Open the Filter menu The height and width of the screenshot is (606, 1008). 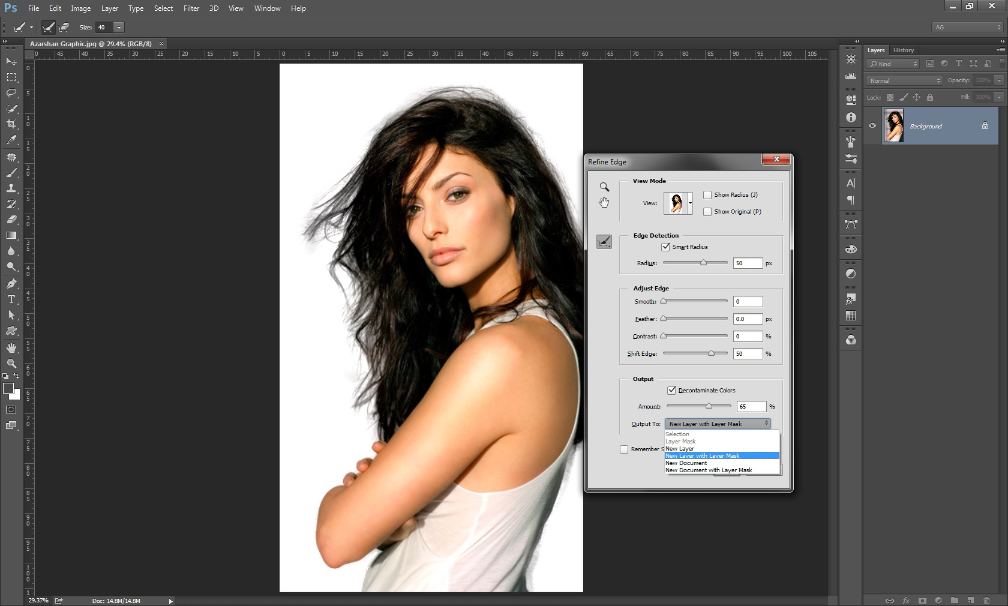tap(191, 8)
